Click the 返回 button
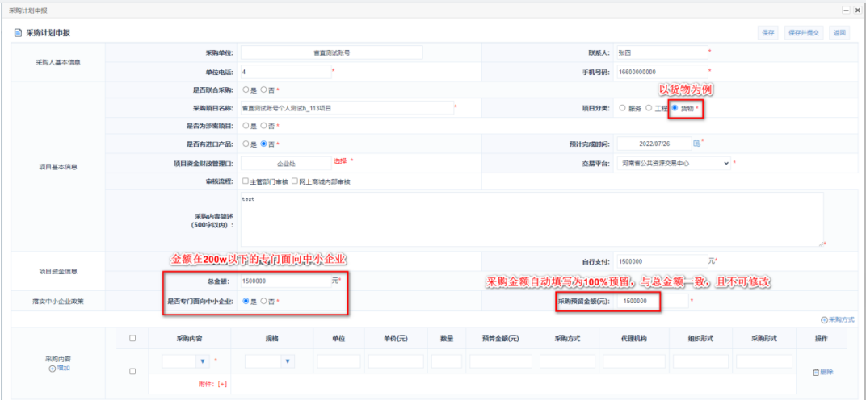This screenshot has width=866, height=400. pyautogui.click(x=839, y=33)
